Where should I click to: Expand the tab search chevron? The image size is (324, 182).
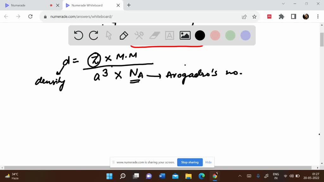click(283, 4)
